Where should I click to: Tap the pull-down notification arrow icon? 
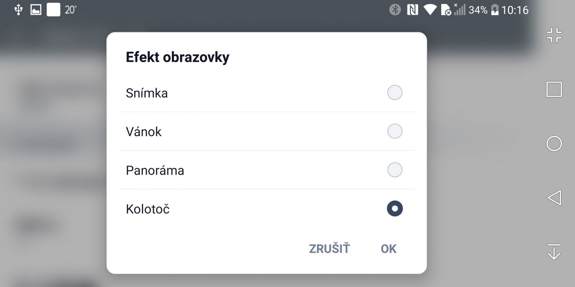click(554, 252)
